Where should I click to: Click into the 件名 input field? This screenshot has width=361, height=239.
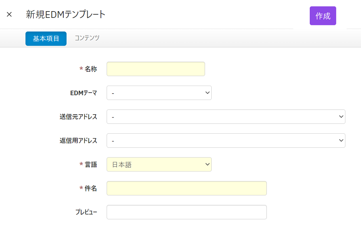point(186,188)
